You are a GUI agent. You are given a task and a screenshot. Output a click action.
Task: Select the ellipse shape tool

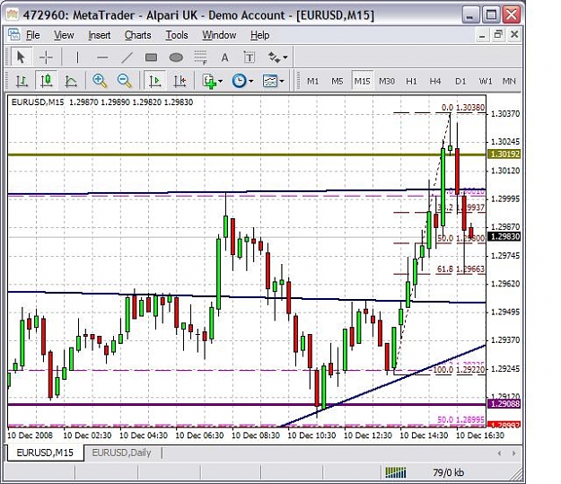click(x=176, y=57)
